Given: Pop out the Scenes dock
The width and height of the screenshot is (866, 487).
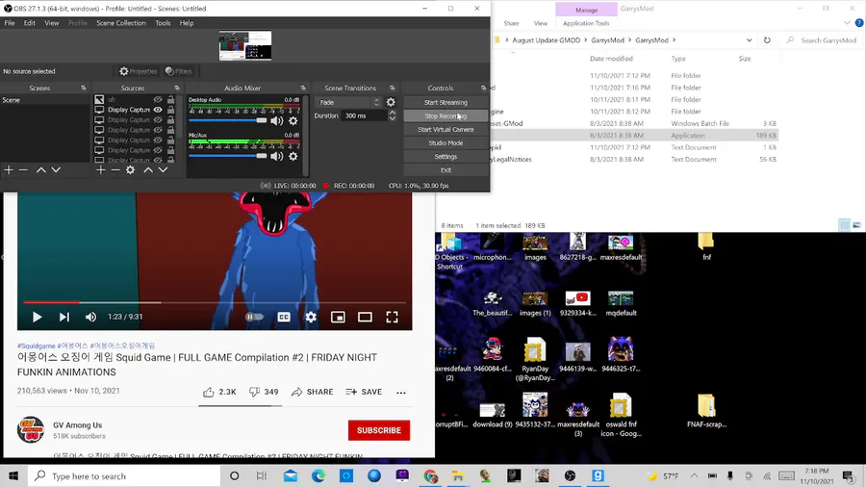Looking at the screenshot, I should (84, 89).
